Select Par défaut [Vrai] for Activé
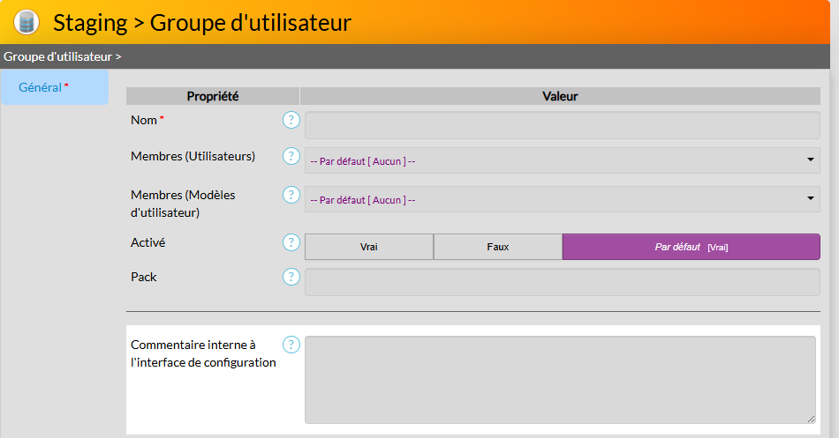The image size is (839, 438). [x=691, y=247]
